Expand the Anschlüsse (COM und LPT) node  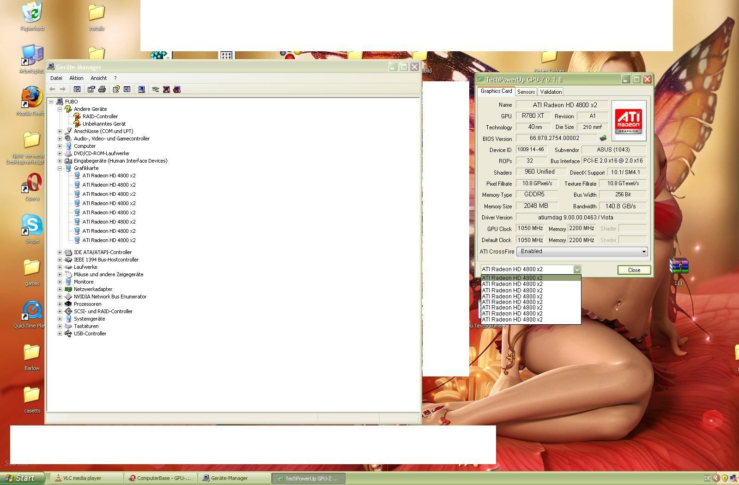click(60, 131)
